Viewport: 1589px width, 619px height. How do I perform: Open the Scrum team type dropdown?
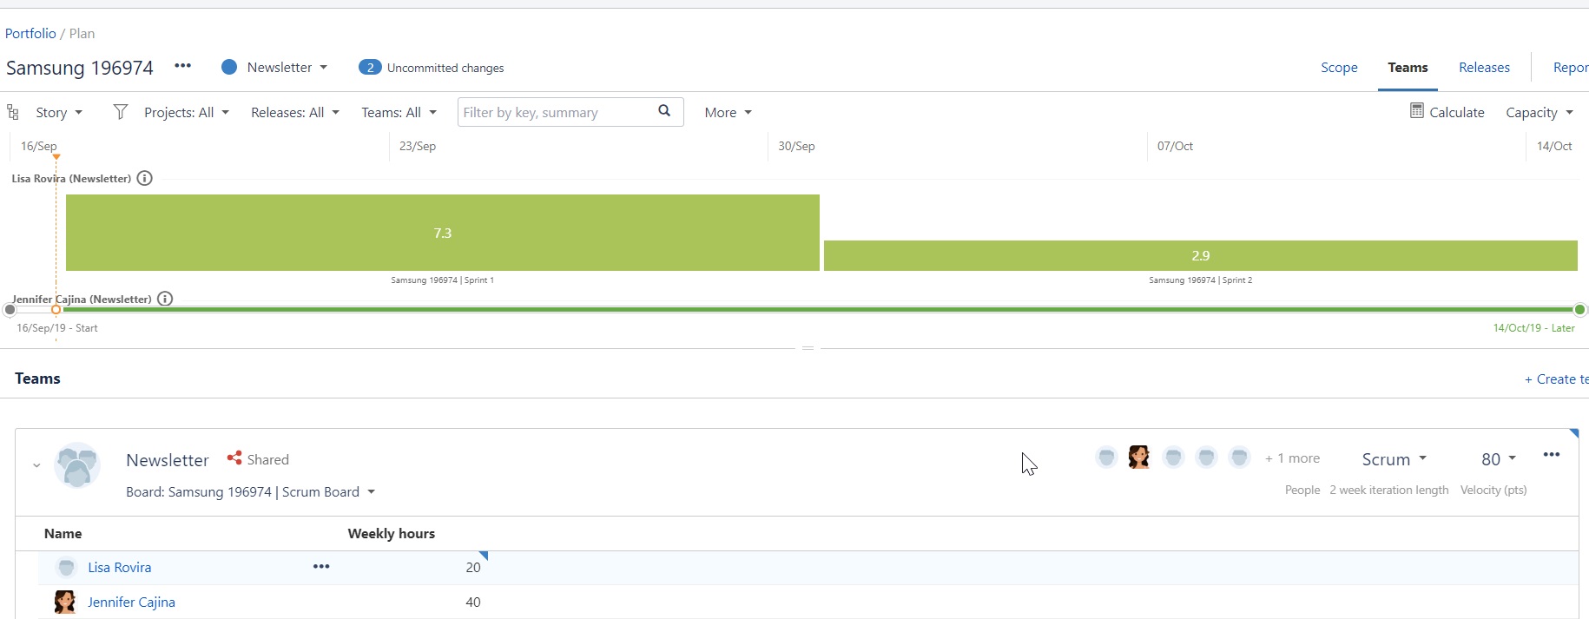pos(1394,459)
